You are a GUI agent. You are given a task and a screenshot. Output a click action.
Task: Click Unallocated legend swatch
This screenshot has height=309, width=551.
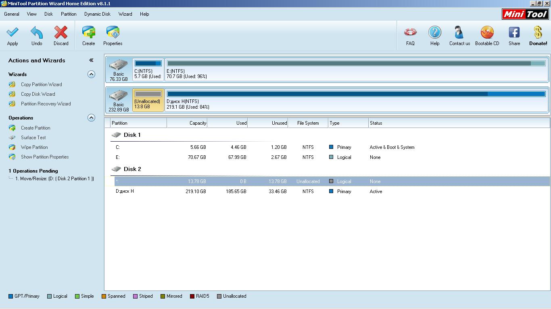219,297
